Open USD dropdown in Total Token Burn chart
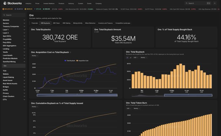The height and width of the screenshot is (136, 221). point(129,108)
